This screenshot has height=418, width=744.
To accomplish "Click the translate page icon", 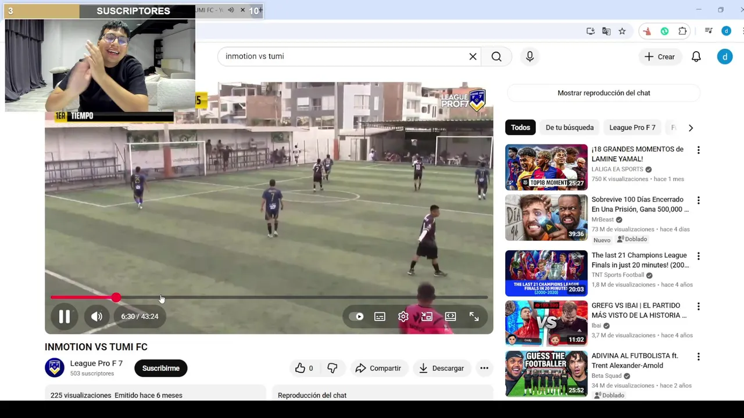I will point(606,31).
